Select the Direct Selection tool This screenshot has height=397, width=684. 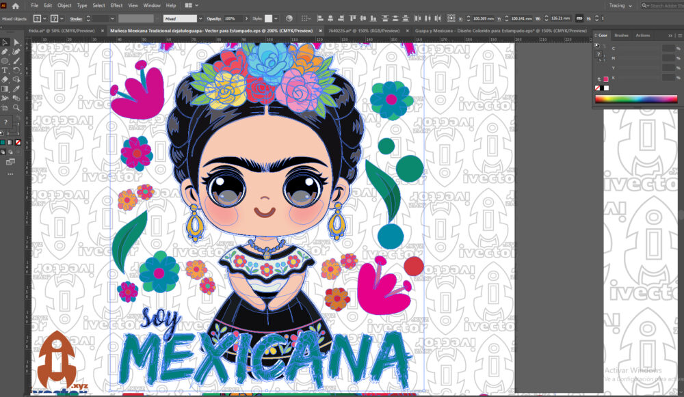[16, 42]
